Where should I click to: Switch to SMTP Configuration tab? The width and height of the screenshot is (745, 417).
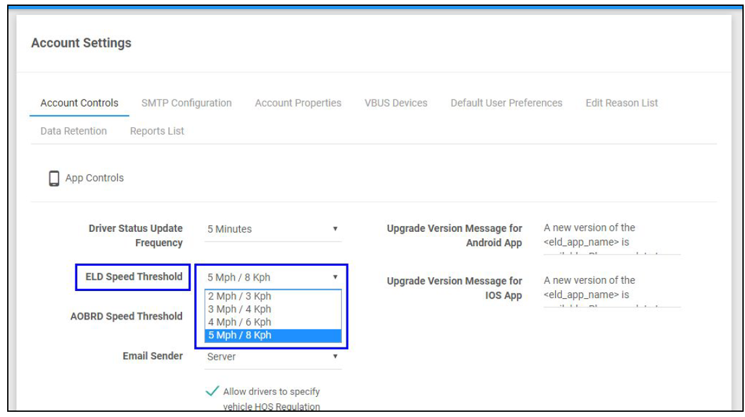tap(186, 103)
